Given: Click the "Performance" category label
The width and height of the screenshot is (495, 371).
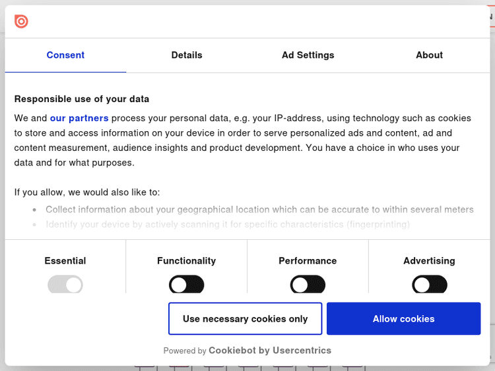Looking at the screenshot, I should click(x=308, y=261).
